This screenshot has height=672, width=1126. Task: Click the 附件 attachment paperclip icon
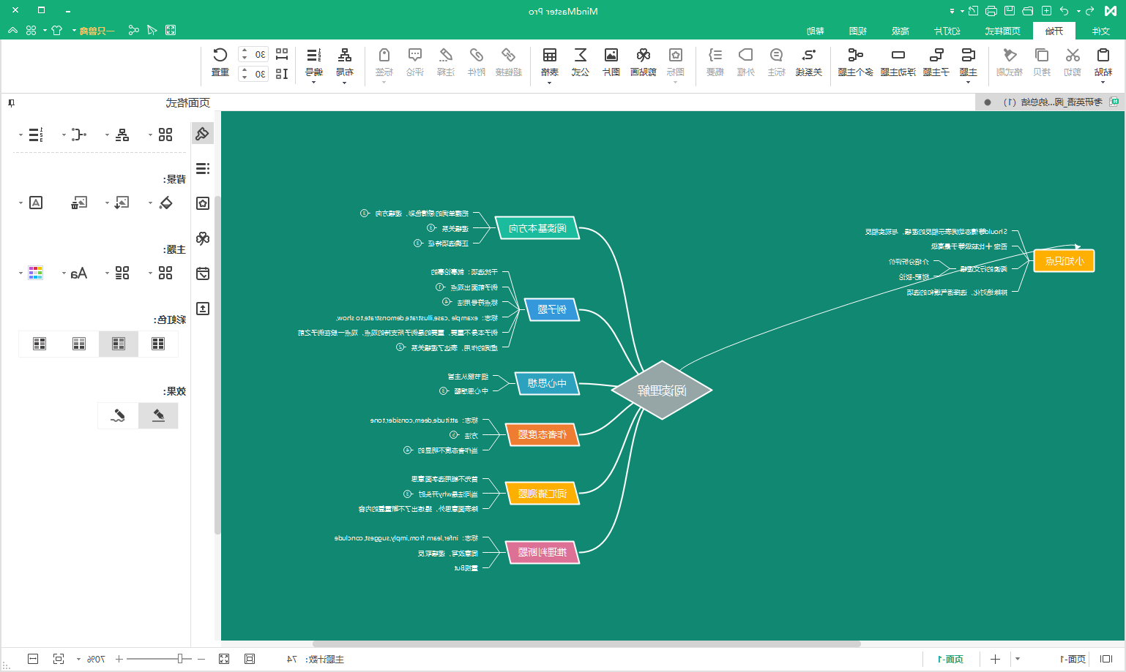point(477,56)
